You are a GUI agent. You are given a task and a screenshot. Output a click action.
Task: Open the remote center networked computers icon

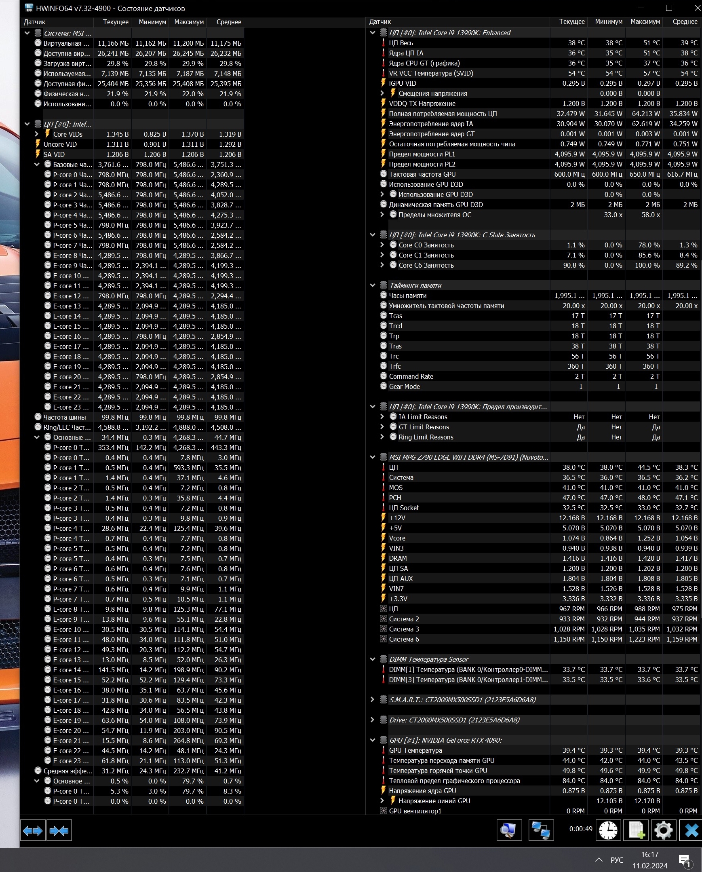tap(541, 830)
